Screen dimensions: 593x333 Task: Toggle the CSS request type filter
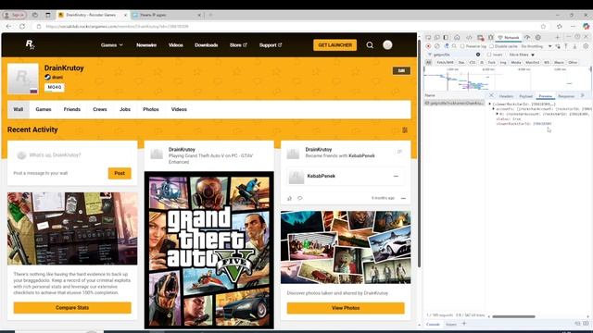point(473,62)
